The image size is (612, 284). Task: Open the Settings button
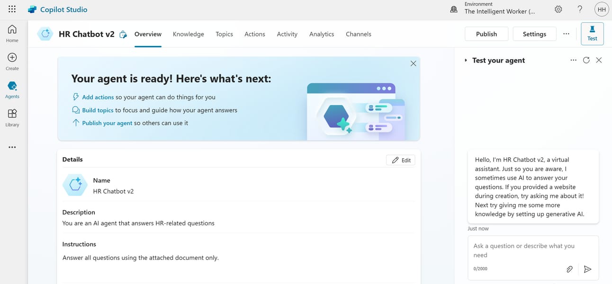534,34
